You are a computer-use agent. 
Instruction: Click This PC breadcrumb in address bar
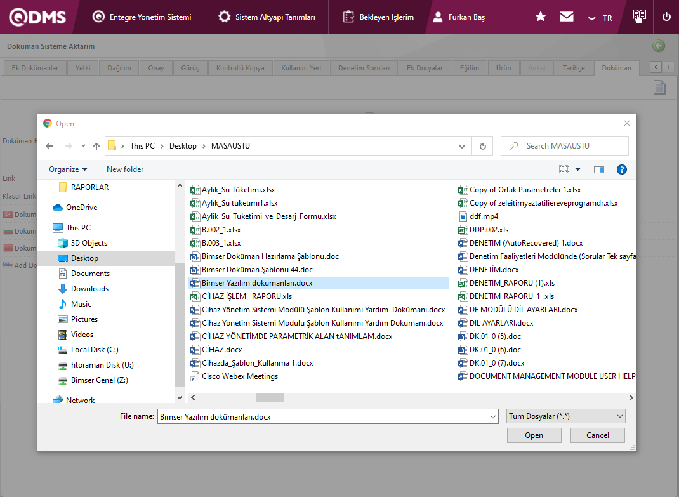point(142,146)
